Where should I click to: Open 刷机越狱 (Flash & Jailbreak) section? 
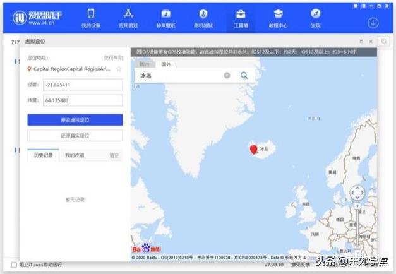click(x=203, y=18)
